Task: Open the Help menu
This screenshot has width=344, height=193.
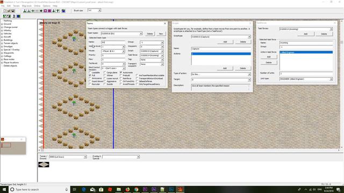Action: tap(55, 6)
